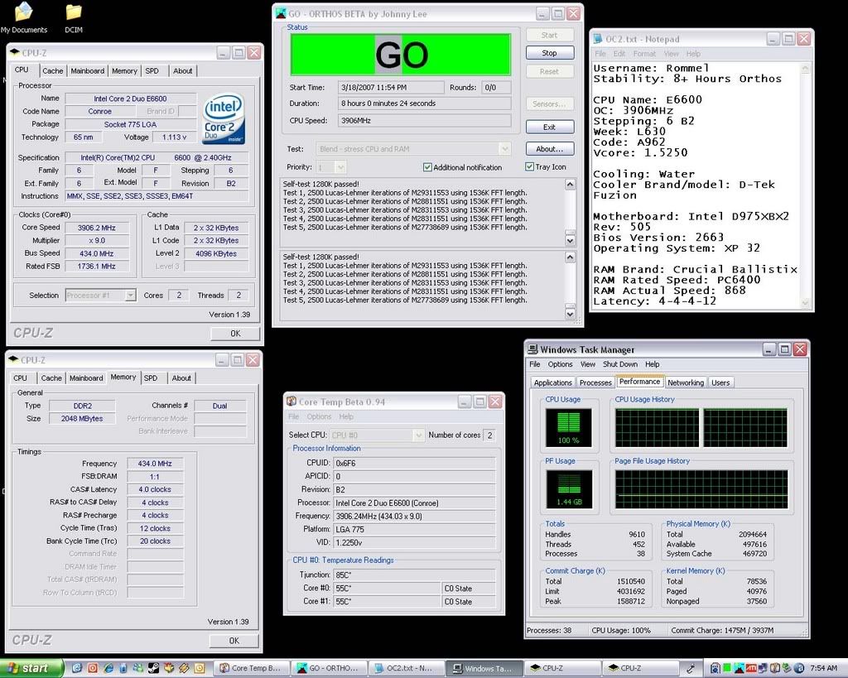This screenshot has height=678, width=848.
Task: Open the Options menu in Core Temp
Action: 319,416
